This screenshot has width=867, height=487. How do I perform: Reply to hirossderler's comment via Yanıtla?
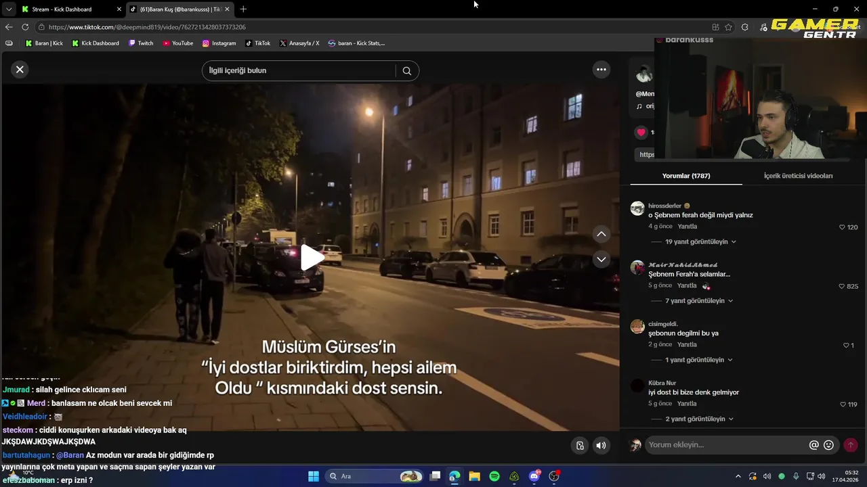pyautogui.click(x=687, y=227)
